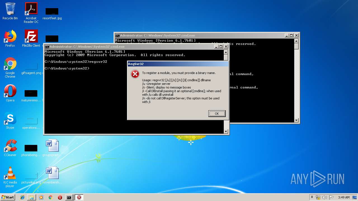The height and width of the screenshot is (201, 358).
Task: Switch to cmd.exe taskbar button
Action: click(69, 197)
